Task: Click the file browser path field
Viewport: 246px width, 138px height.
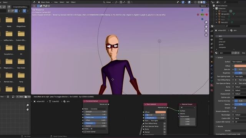Action: tap(21, 7)
